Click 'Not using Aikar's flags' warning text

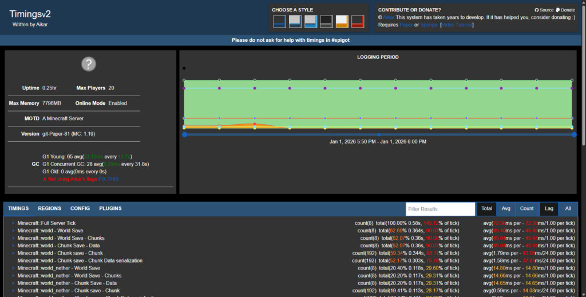pyautogui.click(x=69, y=179)
